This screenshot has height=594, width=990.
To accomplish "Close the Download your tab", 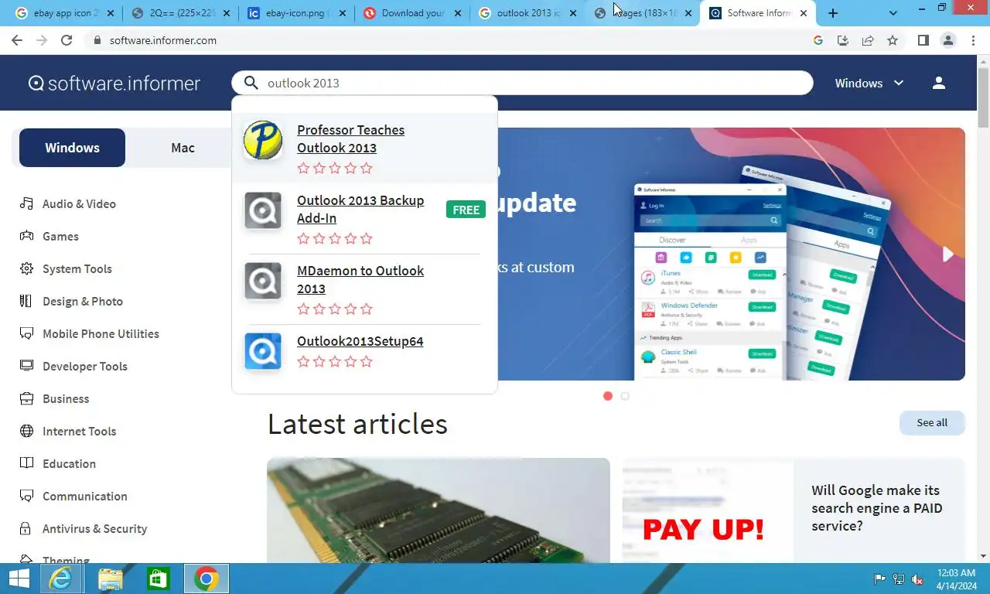I will coord(458,13).
